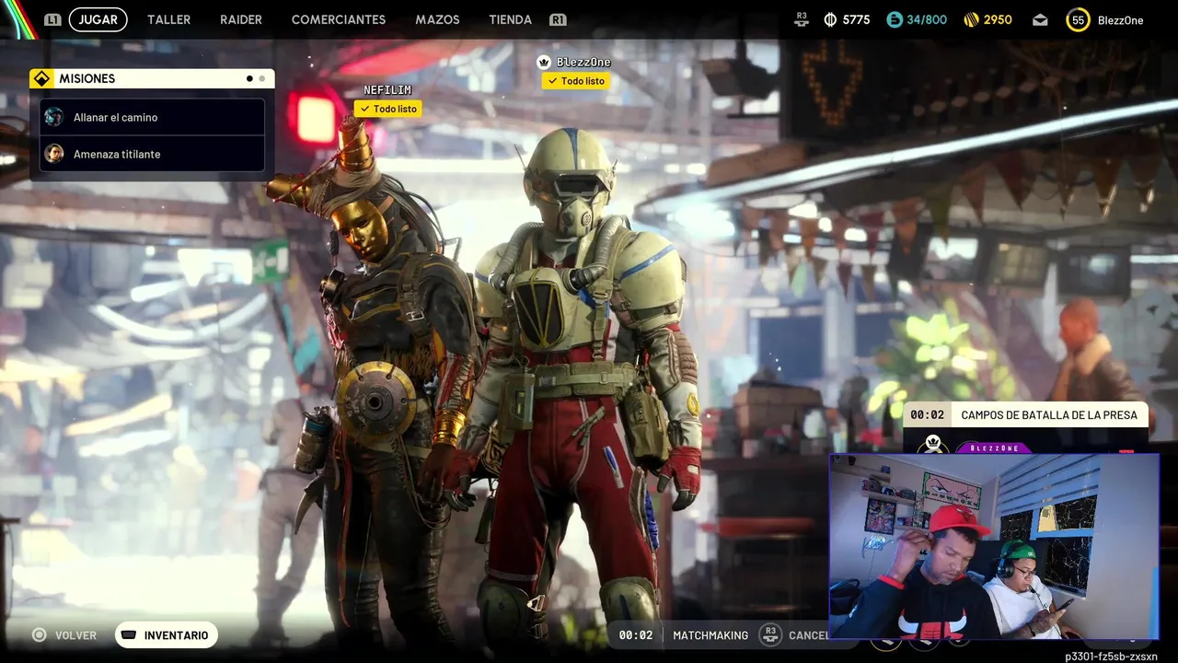Click the VOLVER back button

[75, 635]
